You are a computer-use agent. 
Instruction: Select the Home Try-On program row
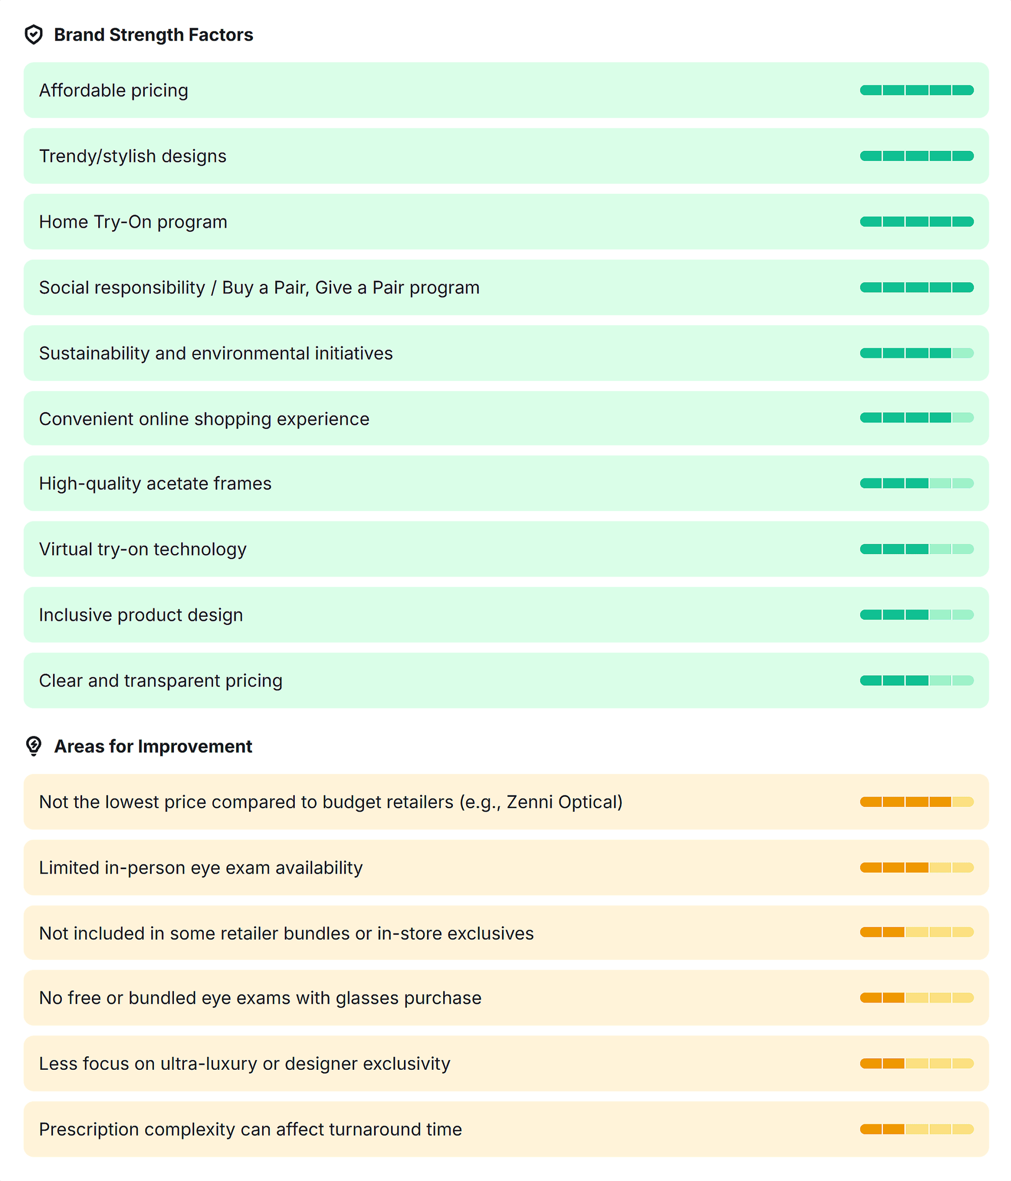[505, 222]
